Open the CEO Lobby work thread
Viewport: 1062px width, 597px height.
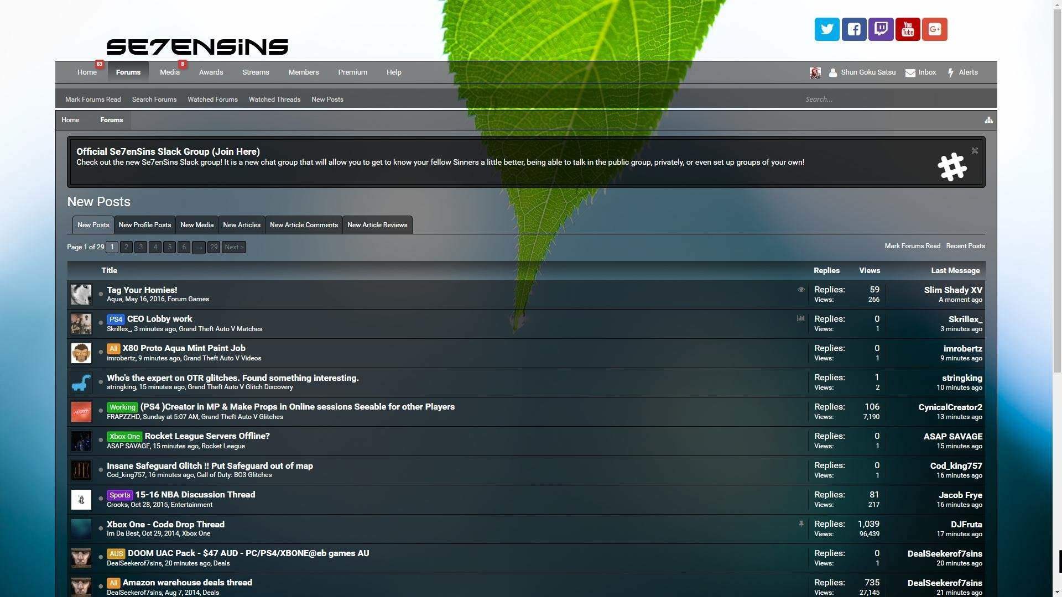coord(160,319)
